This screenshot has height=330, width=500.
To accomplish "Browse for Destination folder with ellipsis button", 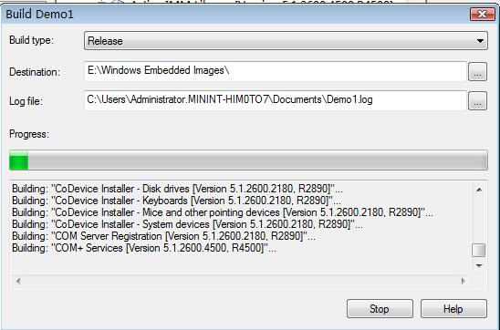I will [x=477, y=72].
